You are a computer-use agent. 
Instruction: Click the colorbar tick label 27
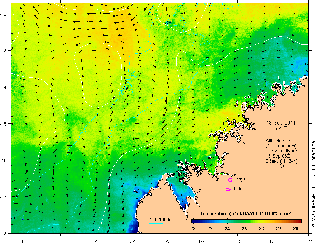pyautogui.click(x=279, y=229)
